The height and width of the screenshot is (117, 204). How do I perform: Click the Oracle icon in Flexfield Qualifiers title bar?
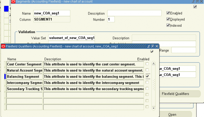click(3, 46)
